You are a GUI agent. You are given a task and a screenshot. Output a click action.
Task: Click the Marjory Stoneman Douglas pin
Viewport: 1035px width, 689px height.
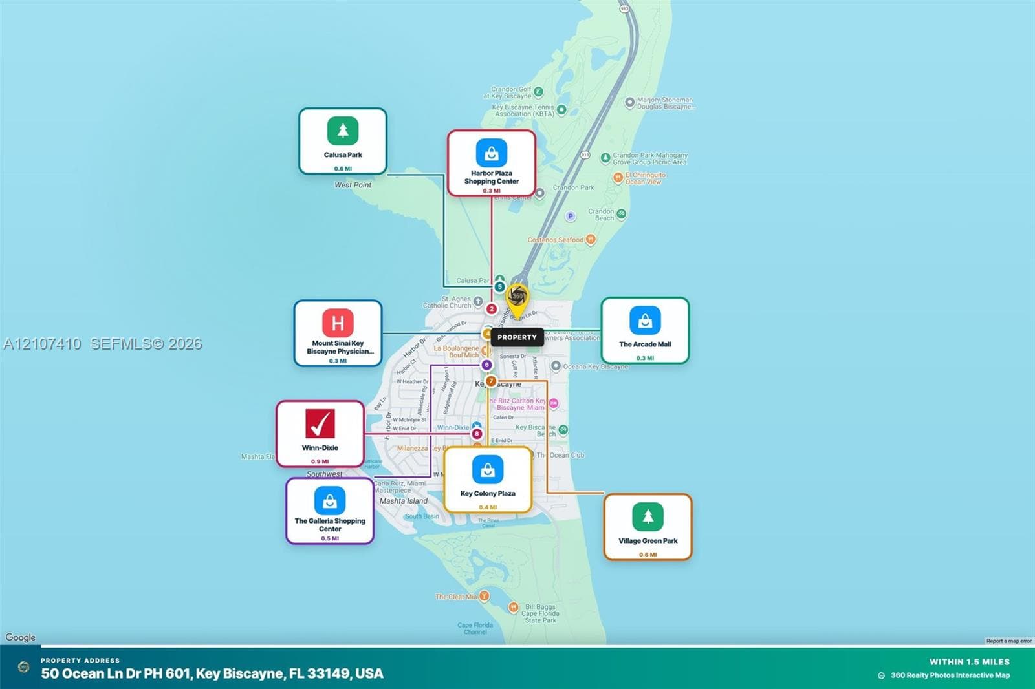[629, 102]
